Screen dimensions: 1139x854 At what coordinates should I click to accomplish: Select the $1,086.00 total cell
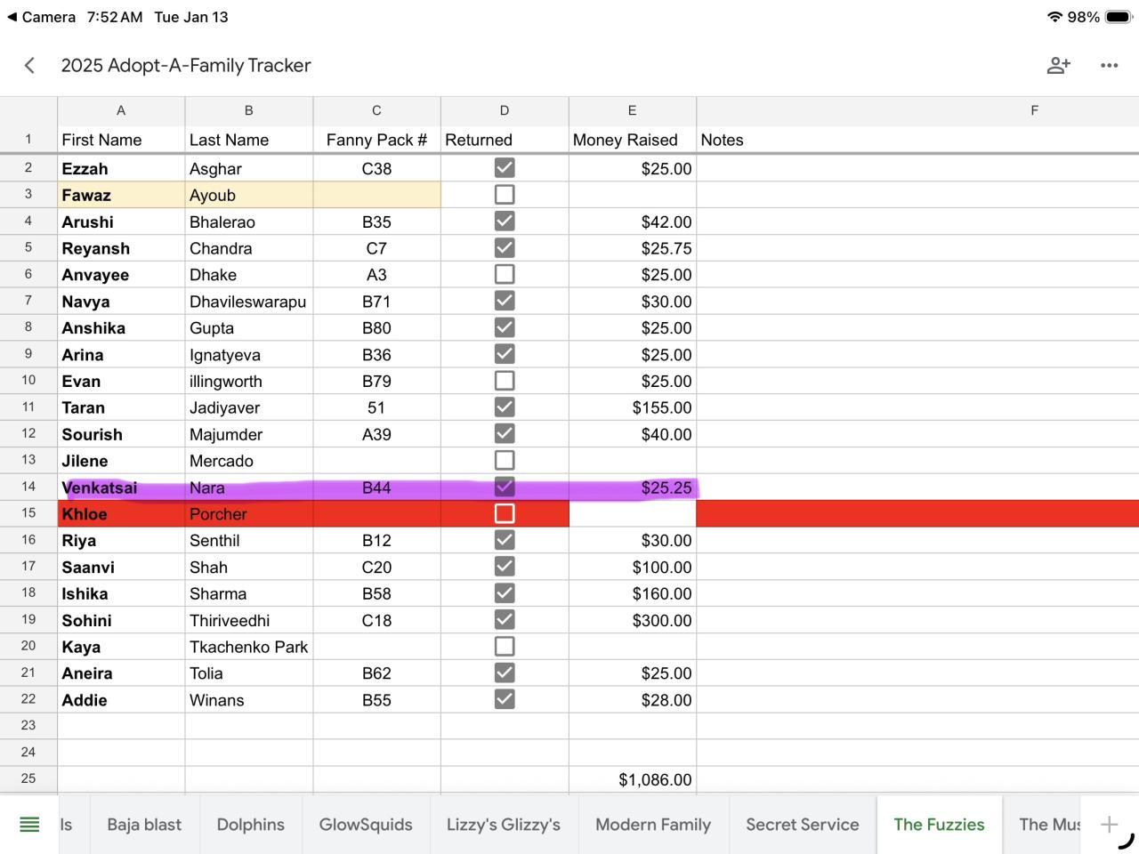pos(633,779)
